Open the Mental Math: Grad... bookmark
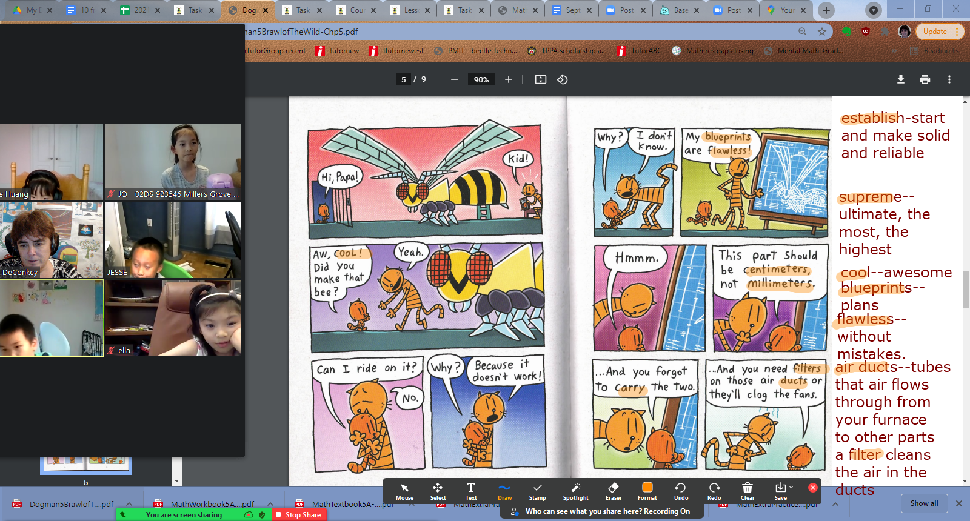The image size is (970, 521). (x=803, y=51)
